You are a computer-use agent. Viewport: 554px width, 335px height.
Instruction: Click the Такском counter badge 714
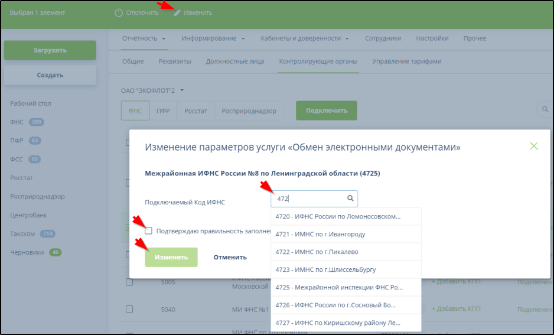[x=47, y=234]
